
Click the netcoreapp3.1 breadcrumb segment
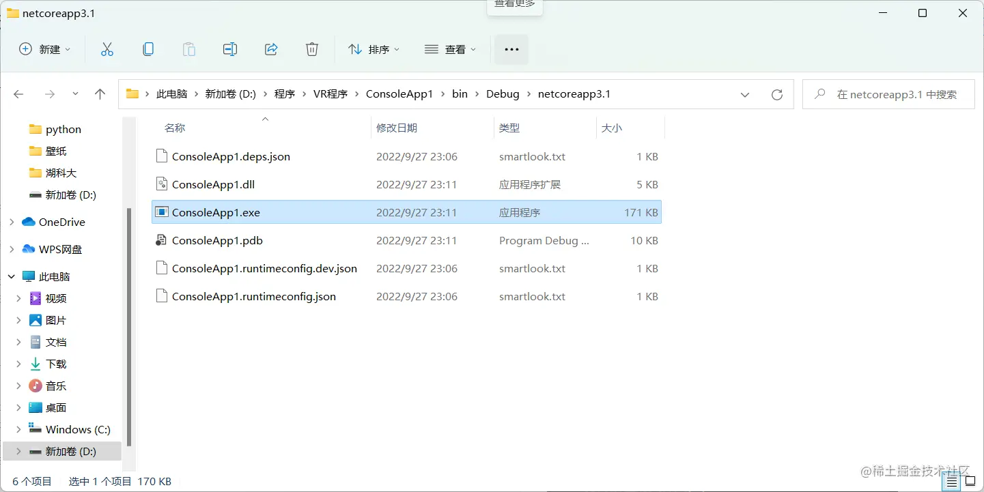click(x=574, y=94)
